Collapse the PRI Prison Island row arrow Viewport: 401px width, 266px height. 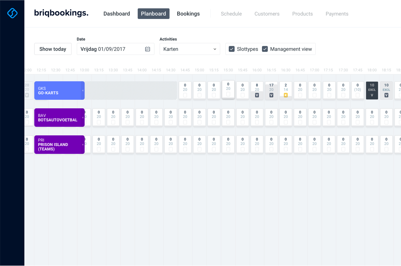(x=83, y=145)
